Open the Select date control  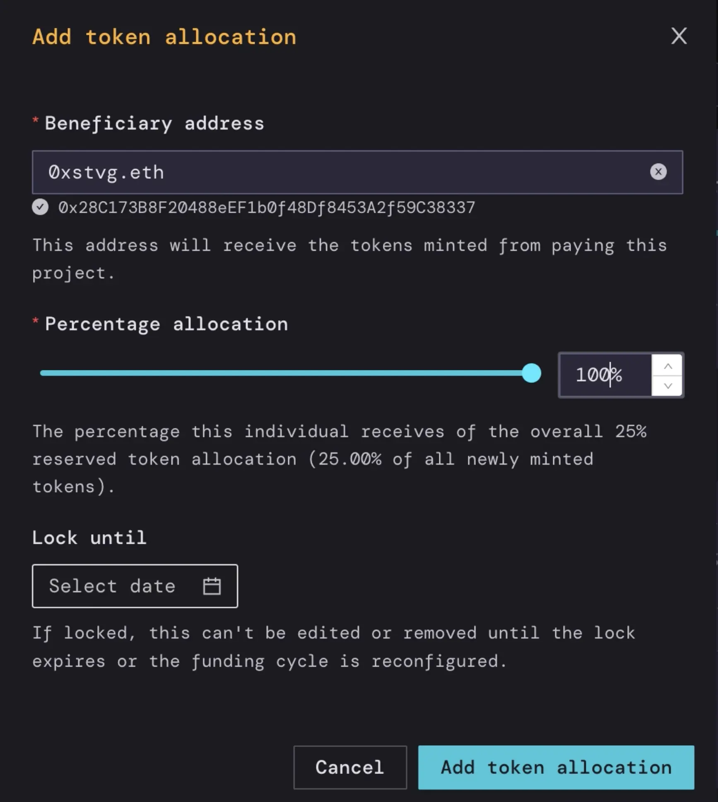(x=112, y=586)
